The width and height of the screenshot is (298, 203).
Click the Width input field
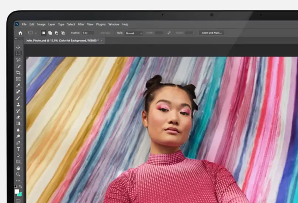pos(159,33)
